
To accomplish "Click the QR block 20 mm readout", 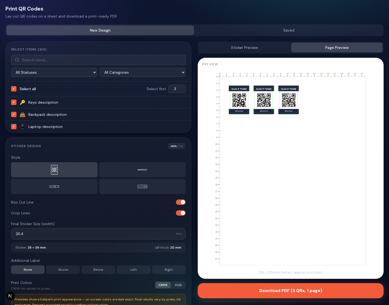I will pos(168,248).
